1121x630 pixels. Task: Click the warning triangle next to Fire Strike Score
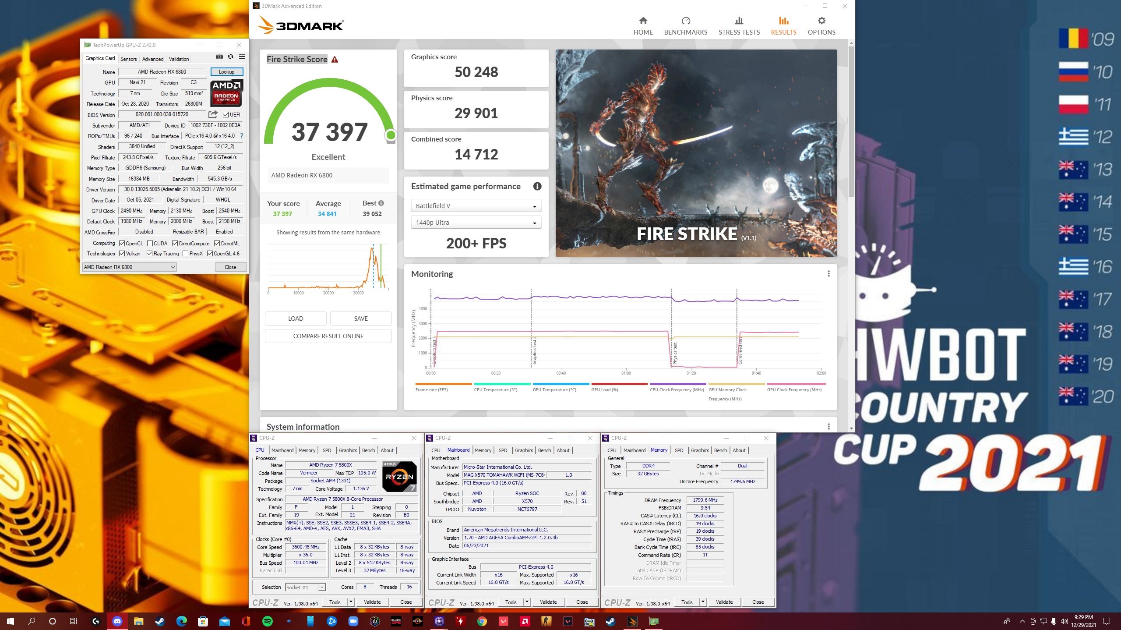point(335,60)
